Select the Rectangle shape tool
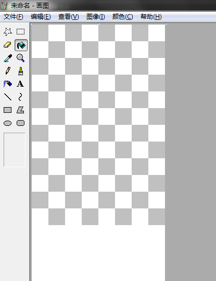The image size is (216, 281). (x=8, y=110)
